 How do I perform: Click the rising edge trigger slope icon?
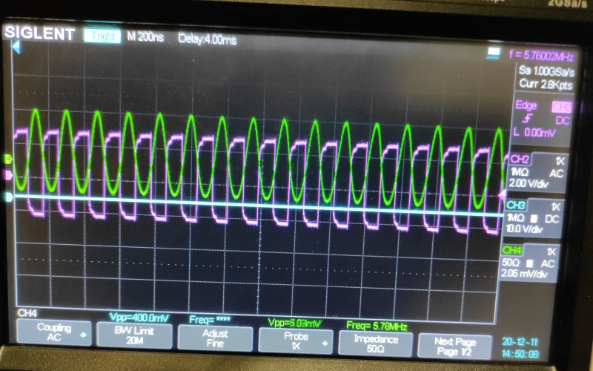[527, 119]
